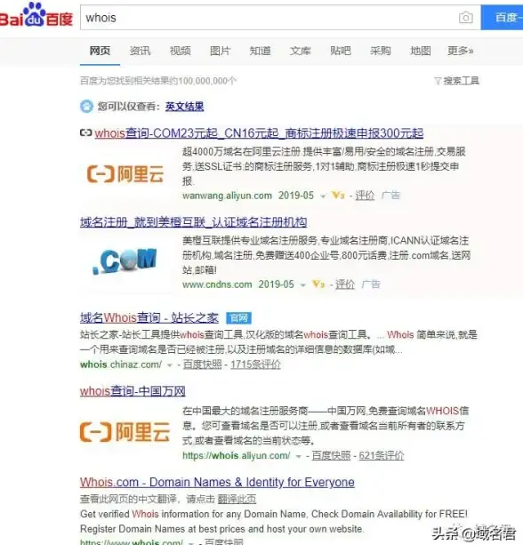Image resolution: width=523 pixels, height=545 pixels.
Task: Switch to the 资讯 tab
Action: (x=140, y=51)
